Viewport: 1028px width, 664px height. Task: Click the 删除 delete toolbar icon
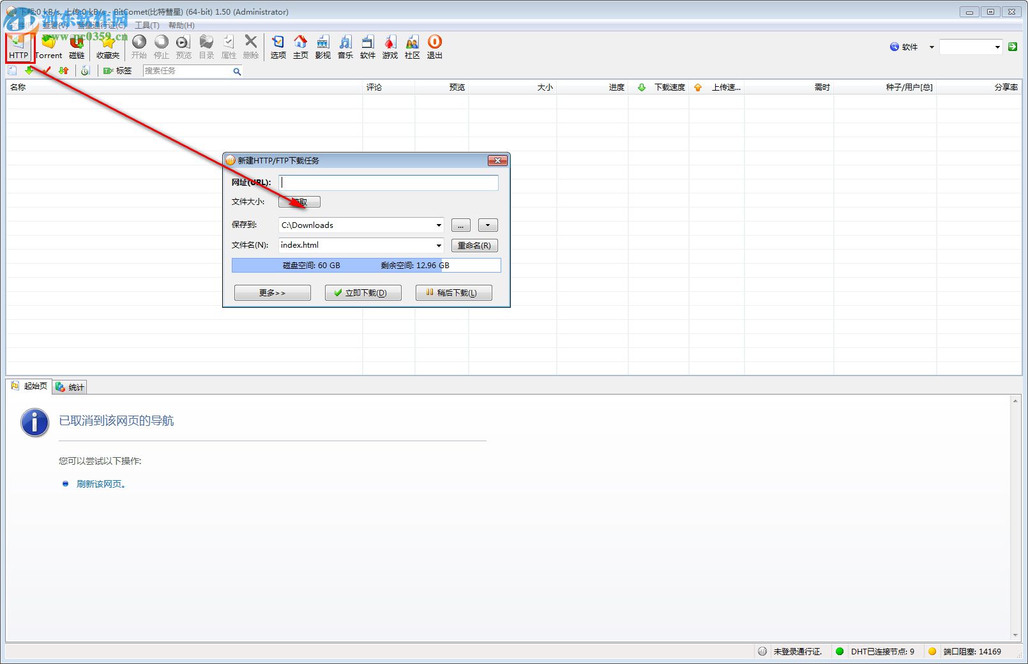point(251,47)
